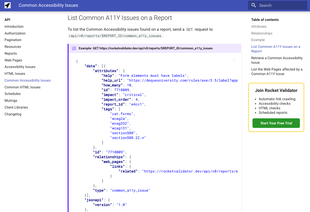Jump to the Attributes section via table of contents
This screenshot has width=310, height=212.
(x=259, y=26)
